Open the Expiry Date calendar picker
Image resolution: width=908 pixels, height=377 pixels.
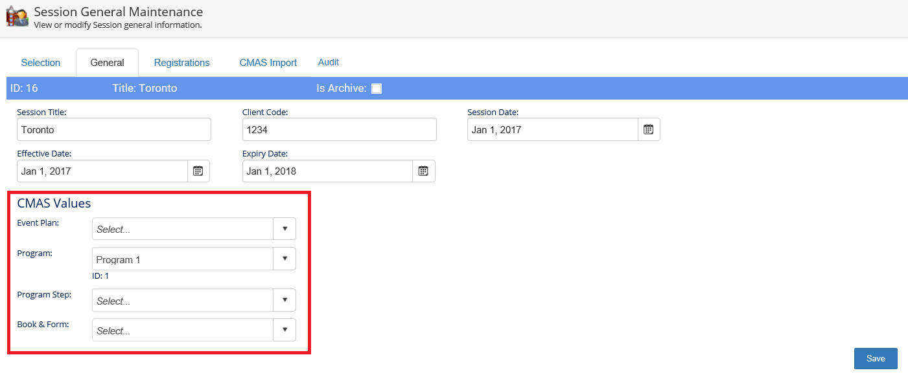pyautogui.click(x=423, y=171)
